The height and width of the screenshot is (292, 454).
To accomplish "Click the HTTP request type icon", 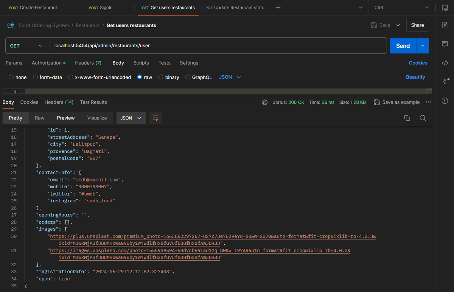I will tap(11, 25).
